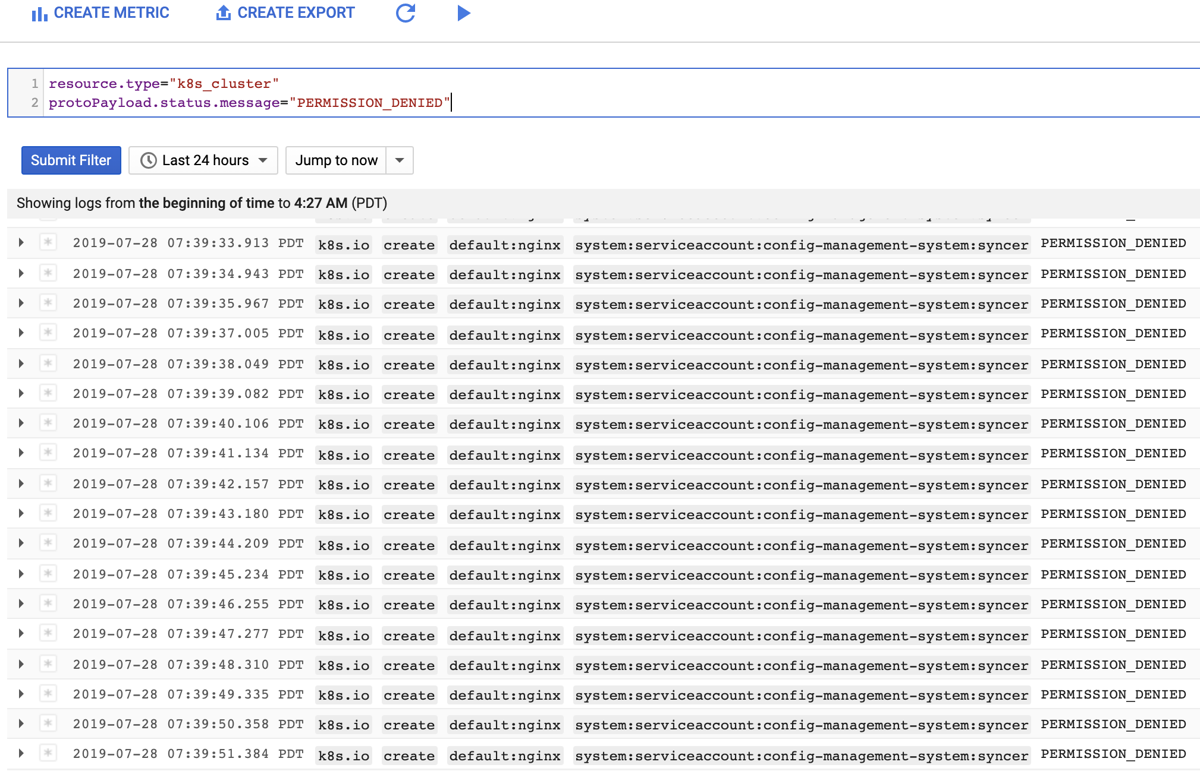
Task: Click Submit Filter button
Action: click(x=71, y=159)
